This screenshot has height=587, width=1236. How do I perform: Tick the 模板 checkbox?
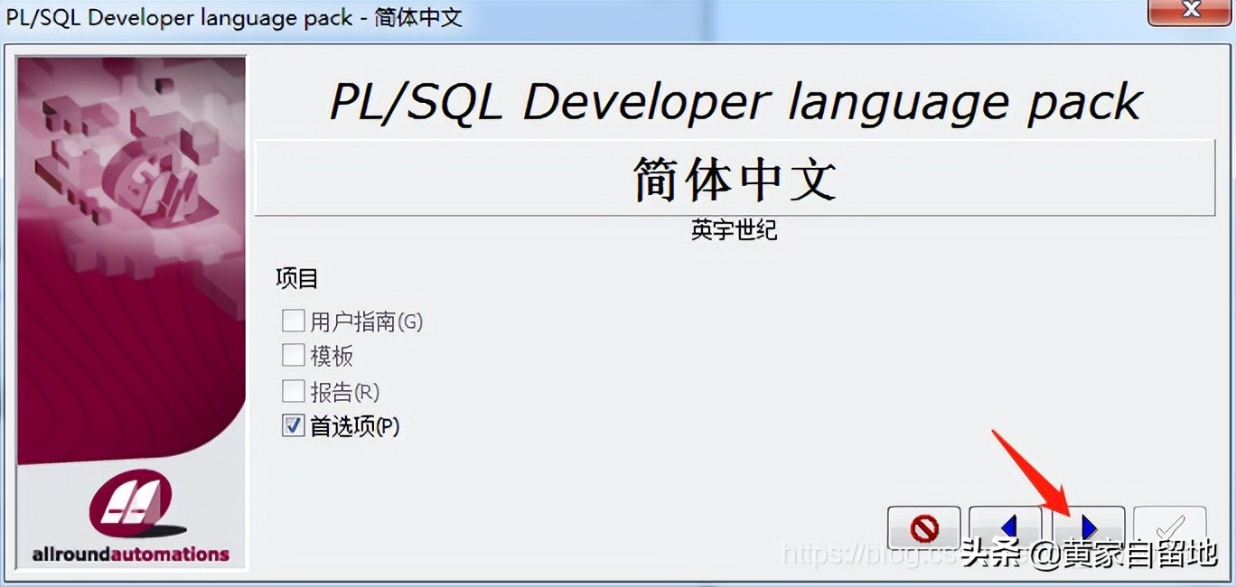pyautogui.click(x=294, y=355)
